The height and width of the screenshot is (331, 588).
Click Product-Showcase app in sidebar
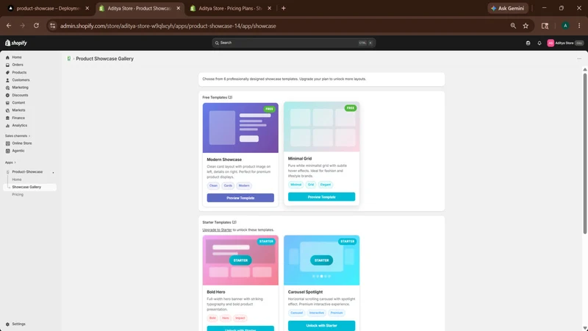pyautogui.click(x=27, y=172)
